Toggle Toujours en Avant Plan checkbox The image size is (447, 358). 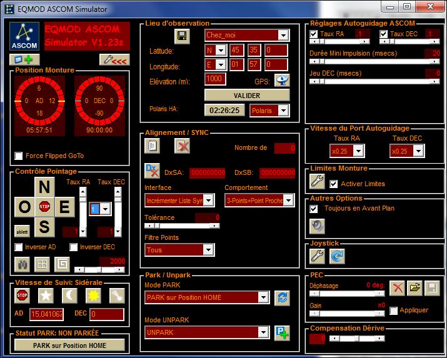(314, 208)
